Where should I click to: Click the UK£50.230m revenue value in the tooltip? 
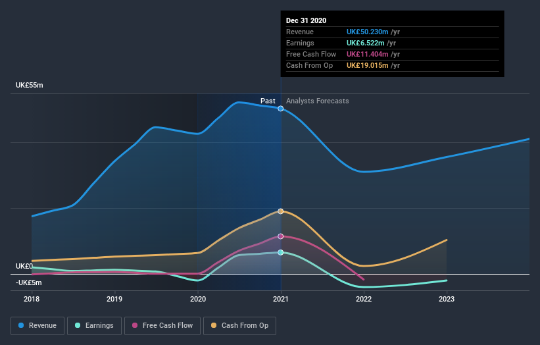[368, 32]
